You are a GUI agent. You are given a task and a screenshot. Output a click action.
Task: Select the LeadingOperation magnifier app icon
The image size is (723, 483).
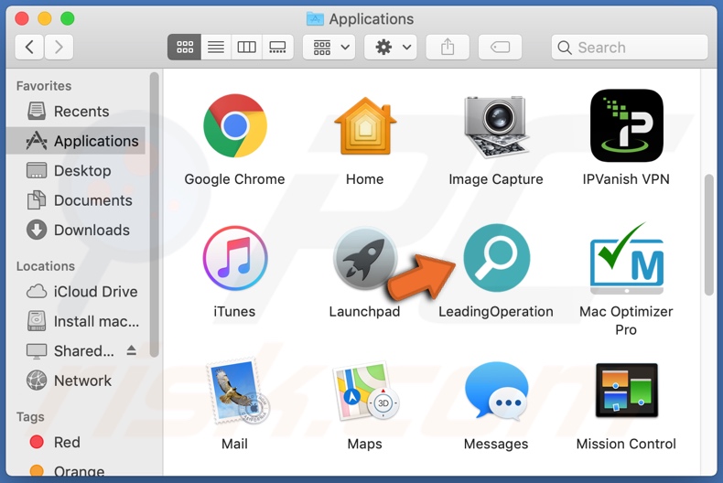click(497, 258)
